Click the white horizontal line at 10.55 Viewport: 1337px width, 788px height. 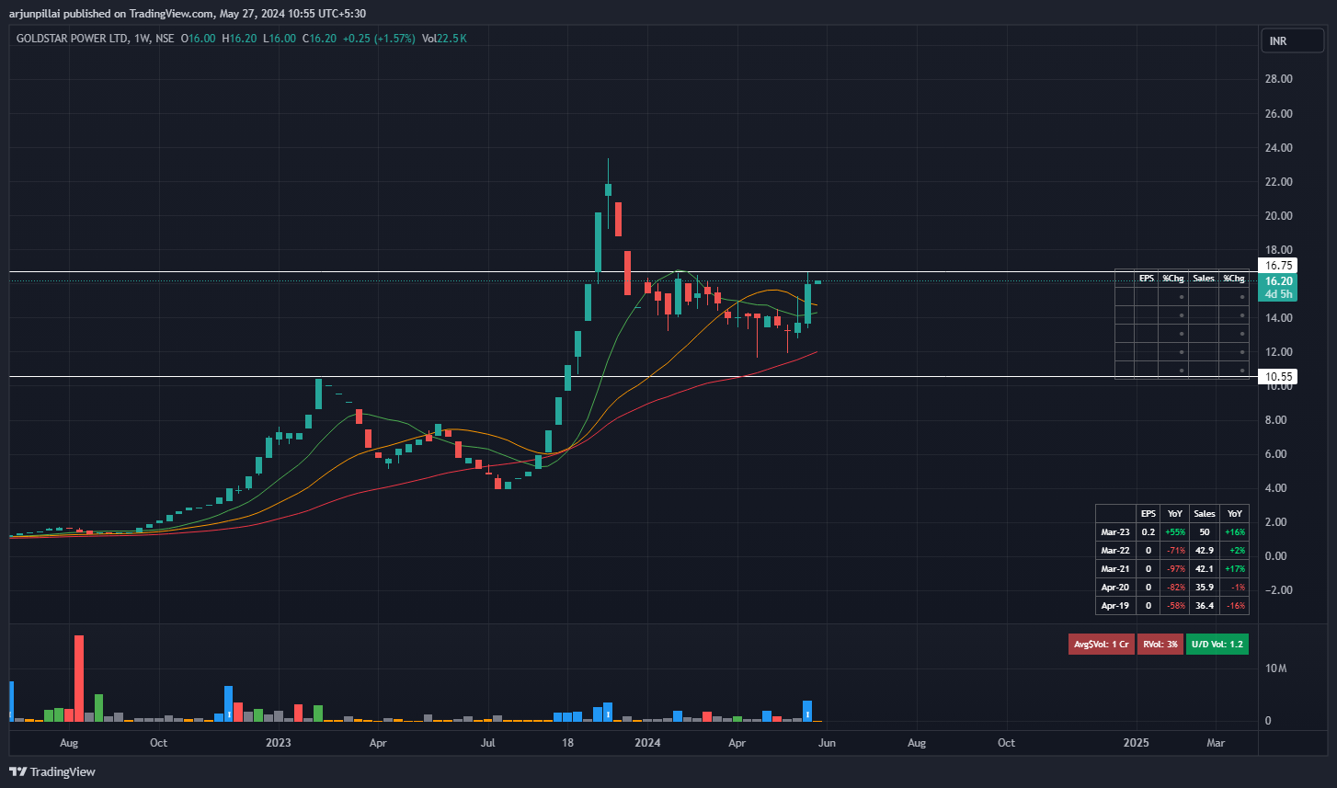(634, 377)
